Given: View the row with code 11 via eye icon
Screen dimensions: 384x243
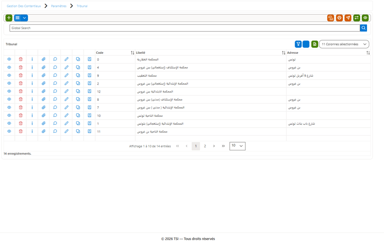Looking at the screenshot, I should tap(9, 132).
